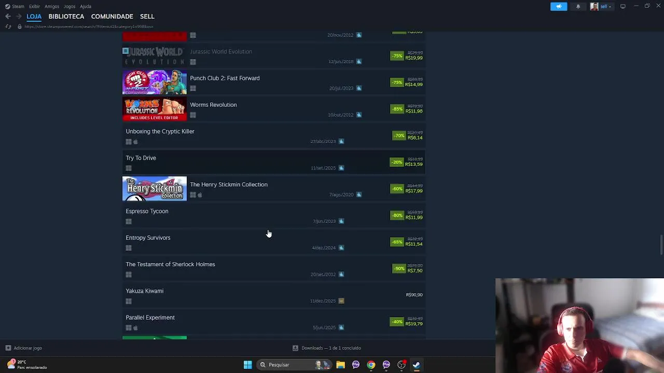Image resolution: width=664 pixels, height=373 pixels.
Task: Open the notifications bell
Action: [x=578, y=6]
